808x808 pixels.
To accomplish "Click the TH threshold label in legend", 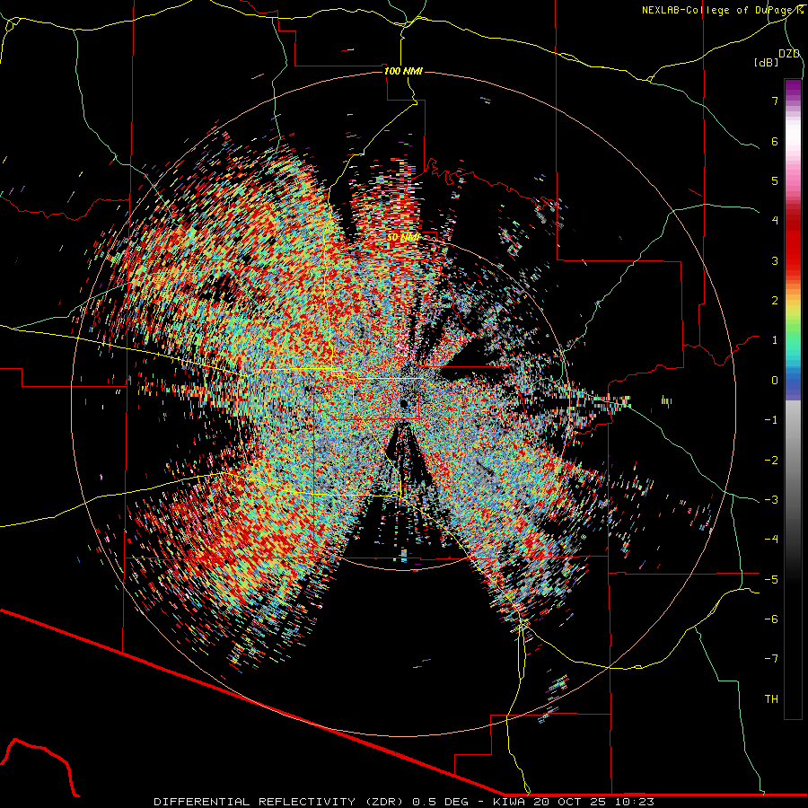I will pyautogui.click(x=771, y=699).
